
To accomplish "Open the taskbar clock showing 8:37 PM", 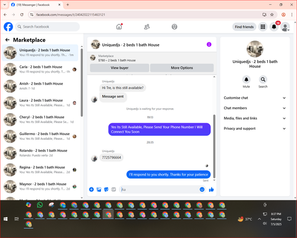I will 276,219.
